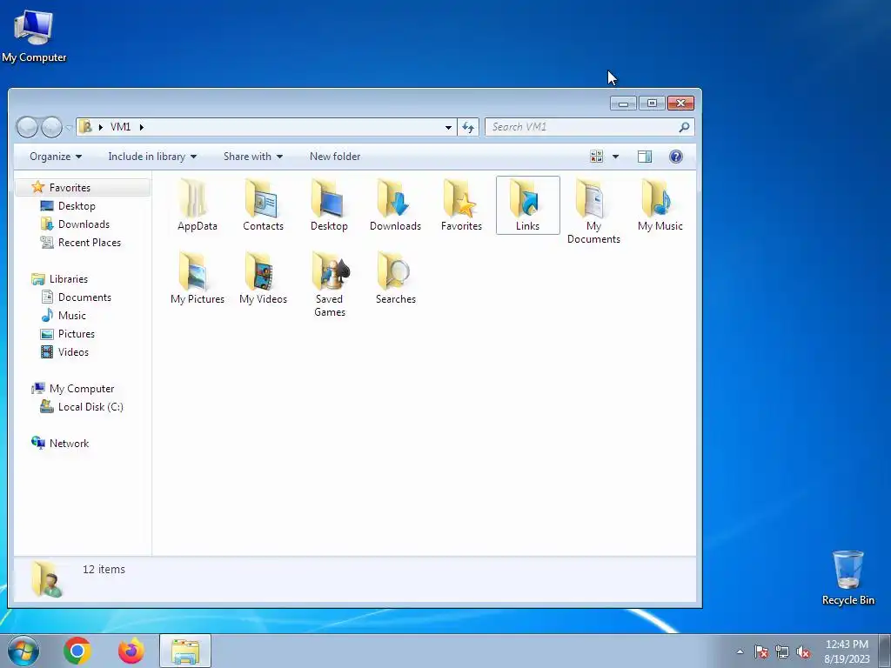The image size is (891, 668).
Task: Click the user folder icon in details pane
Action: 46,578
